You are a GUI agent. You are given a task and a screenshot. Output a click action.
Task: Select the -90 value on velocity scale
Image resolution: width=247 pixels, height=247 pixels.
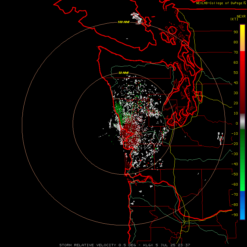click(235, 215)
